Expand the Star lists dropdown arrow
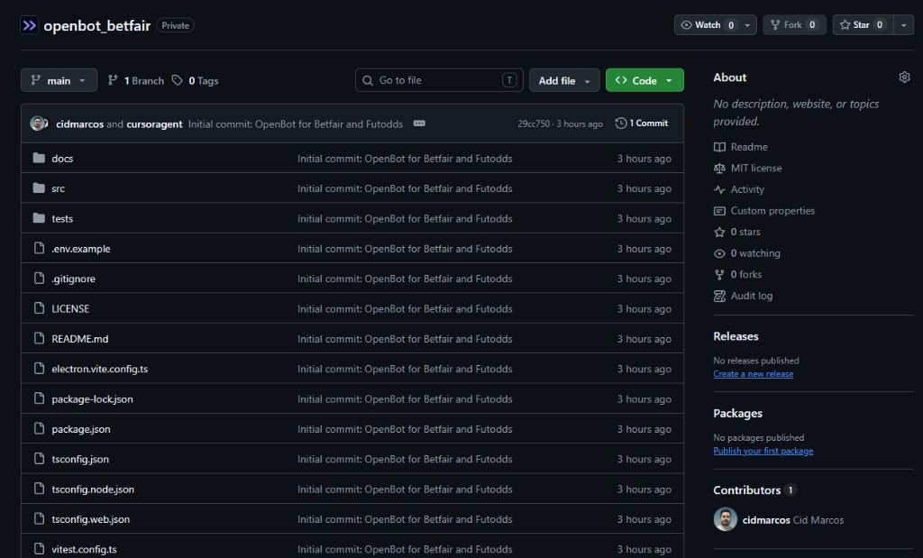Screen dimensions: 923x558 click(x=903, y=24)
